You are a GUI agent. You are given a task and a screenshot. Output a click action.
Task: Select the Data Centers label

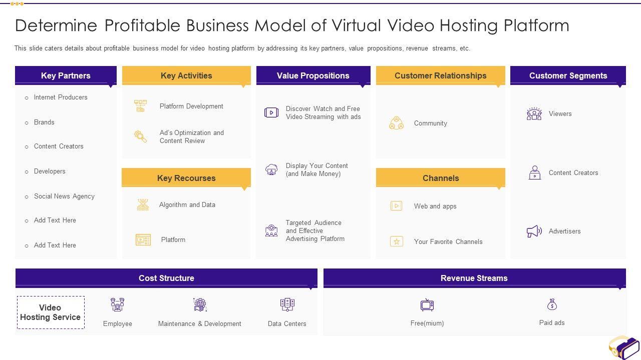[287, 323]
